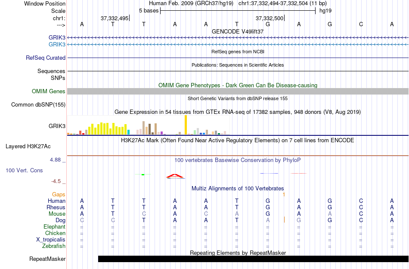This screenshot has height=269, width=409.
Task: Select the 'Human Feb. 2009 (GRCh37/hg19)' title text
Action: pyautogui.click(x=192, y=3)
